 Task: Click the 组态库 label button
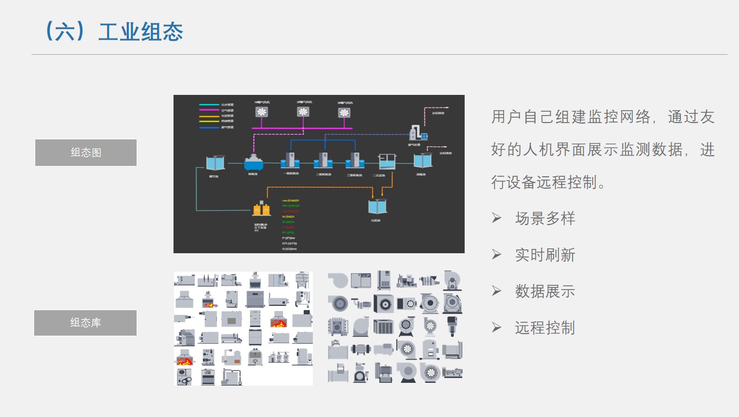click(x=86, y=323)
